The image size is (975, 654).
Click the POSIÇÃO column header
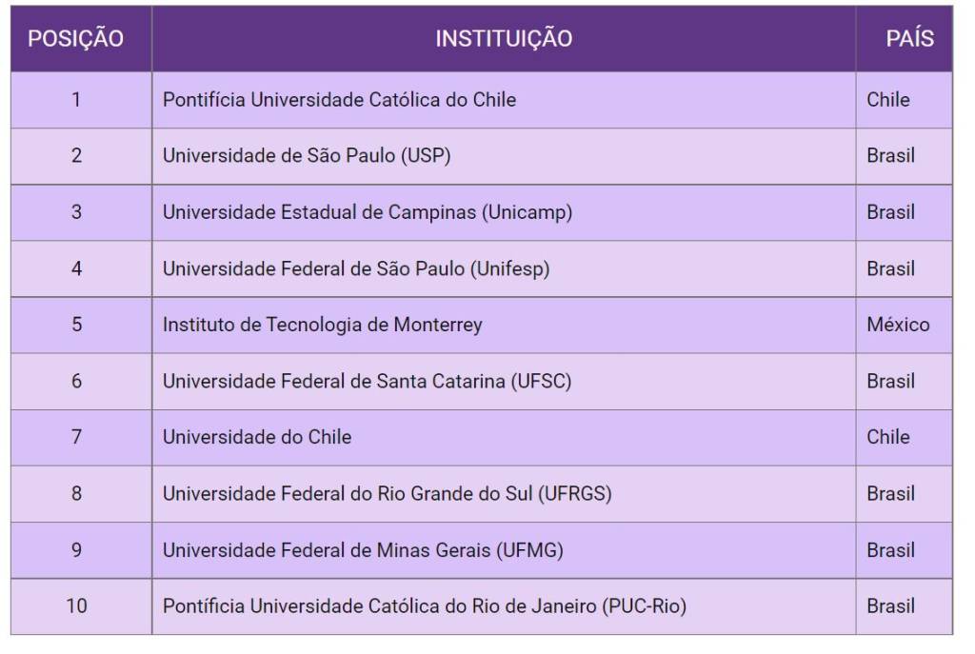point(76,39)
